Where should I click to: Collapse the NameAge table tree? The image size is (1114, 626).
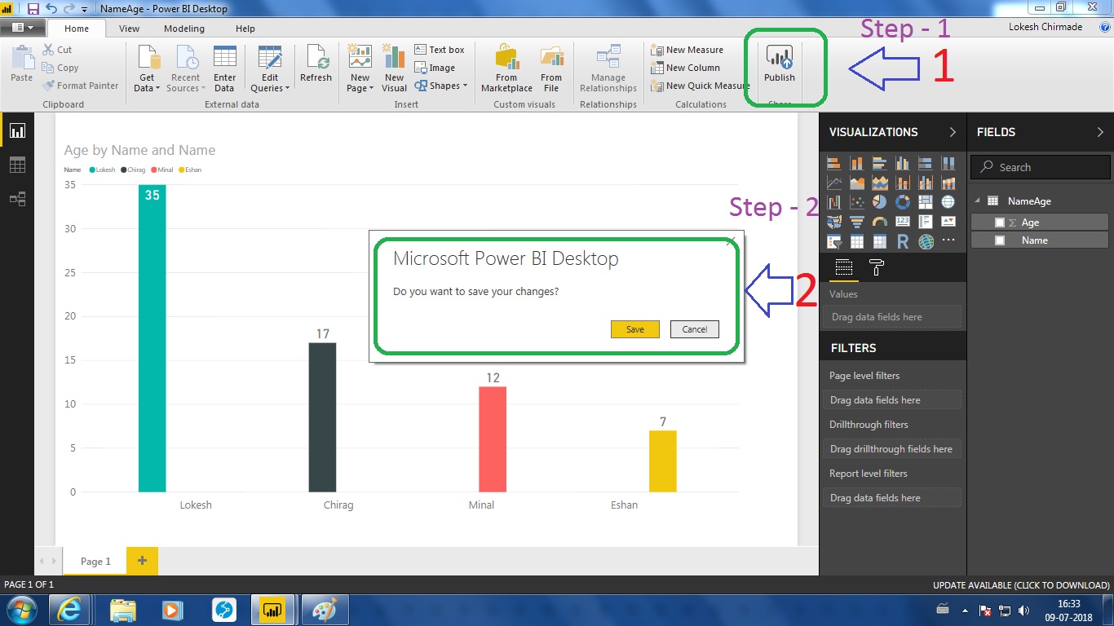click(x=978, y=201)
